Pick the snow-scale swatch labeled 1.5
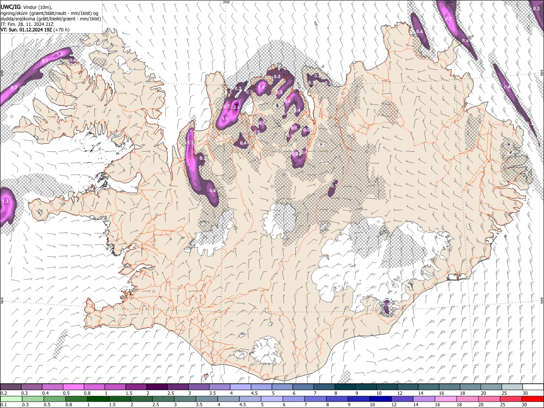Image resolution: width=544 pixels, height=408 pixels. coord(136,387)
